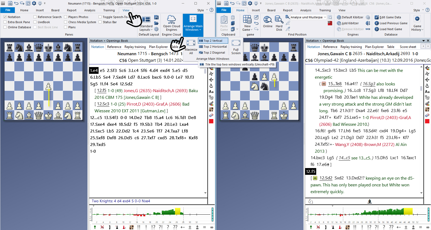
Task: Click the Open Cloud Engines icon
Action: pos(171,20)
